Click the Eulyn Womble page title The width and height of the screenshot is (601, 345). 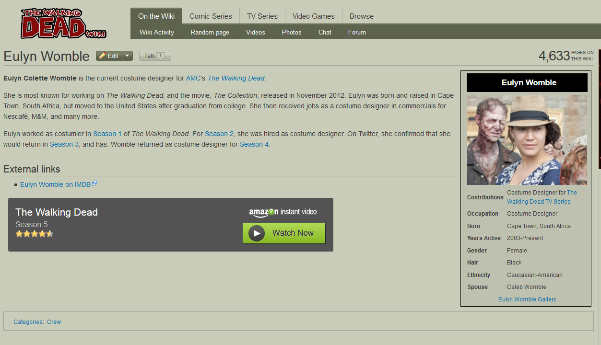[47, 56]
